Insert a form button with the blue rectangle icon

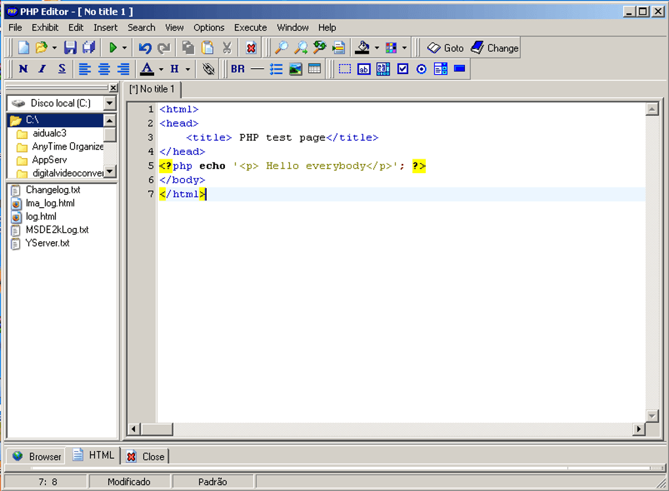[x=460, y=68]
